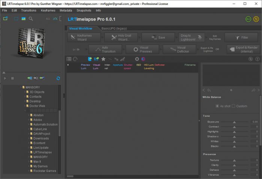Select the LRTimelapse folder in tree
The image size is (262, 179).
click(42, 152)
